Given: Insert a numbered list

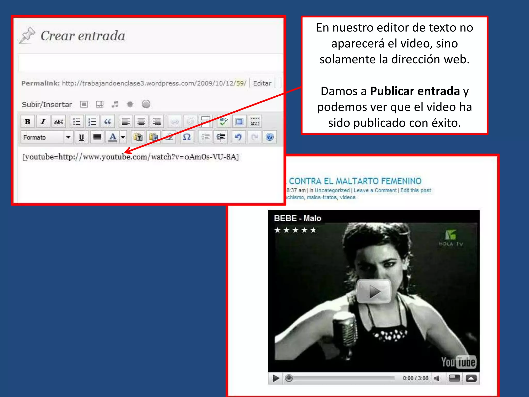Looking at the screenshot, I should click(x=92, y=121).
